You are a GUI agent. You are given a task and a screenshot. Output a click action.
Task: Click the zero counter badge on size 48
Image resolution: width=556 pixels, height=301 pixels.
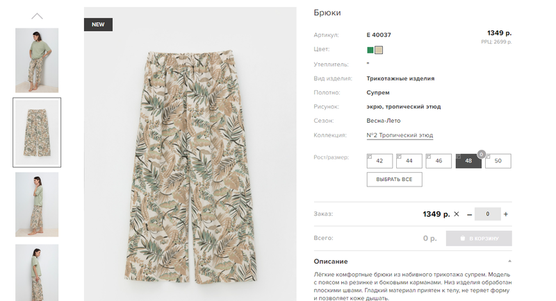[x=481, y=154]
